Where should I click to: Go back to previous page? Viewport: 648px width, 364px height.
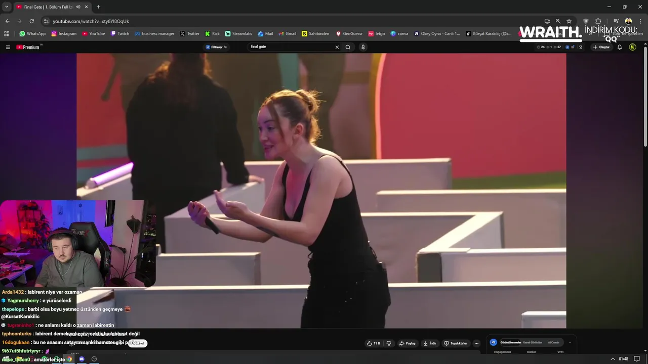pos(7,21)
